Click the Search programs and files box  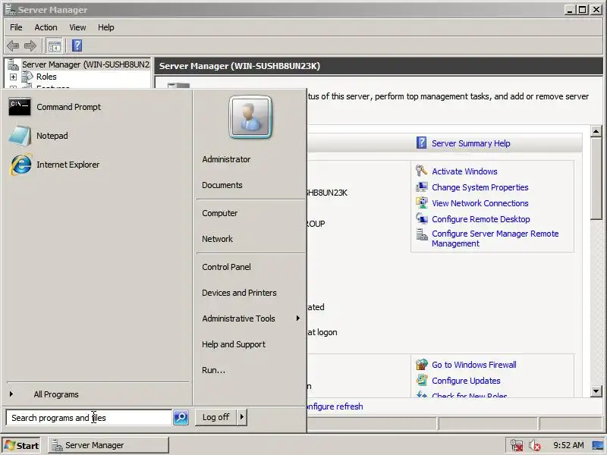[89, 418]
